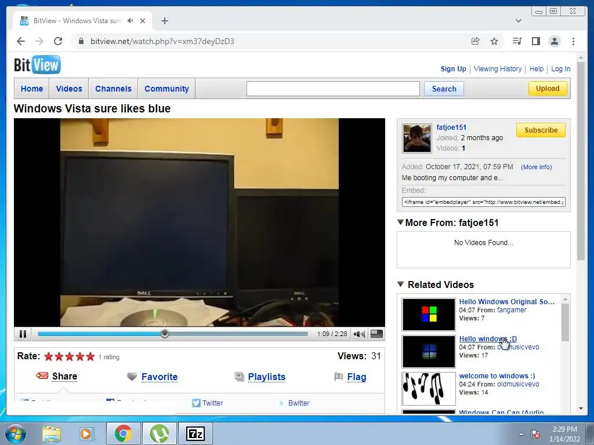Mute the tab via speaker icon
The width and height of the screenshot is (594, 445).
(x=131, y=21)
